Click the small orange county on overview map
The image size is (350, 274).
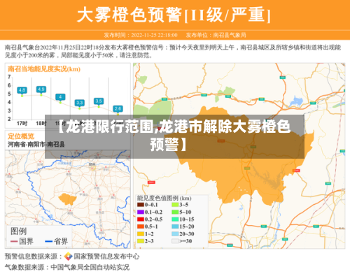(68, 199)
